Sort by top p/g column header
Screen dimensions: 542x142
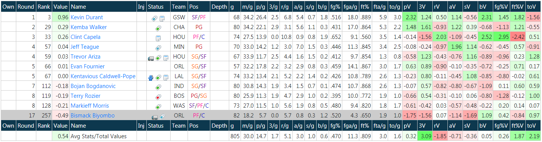coord(261,7)
